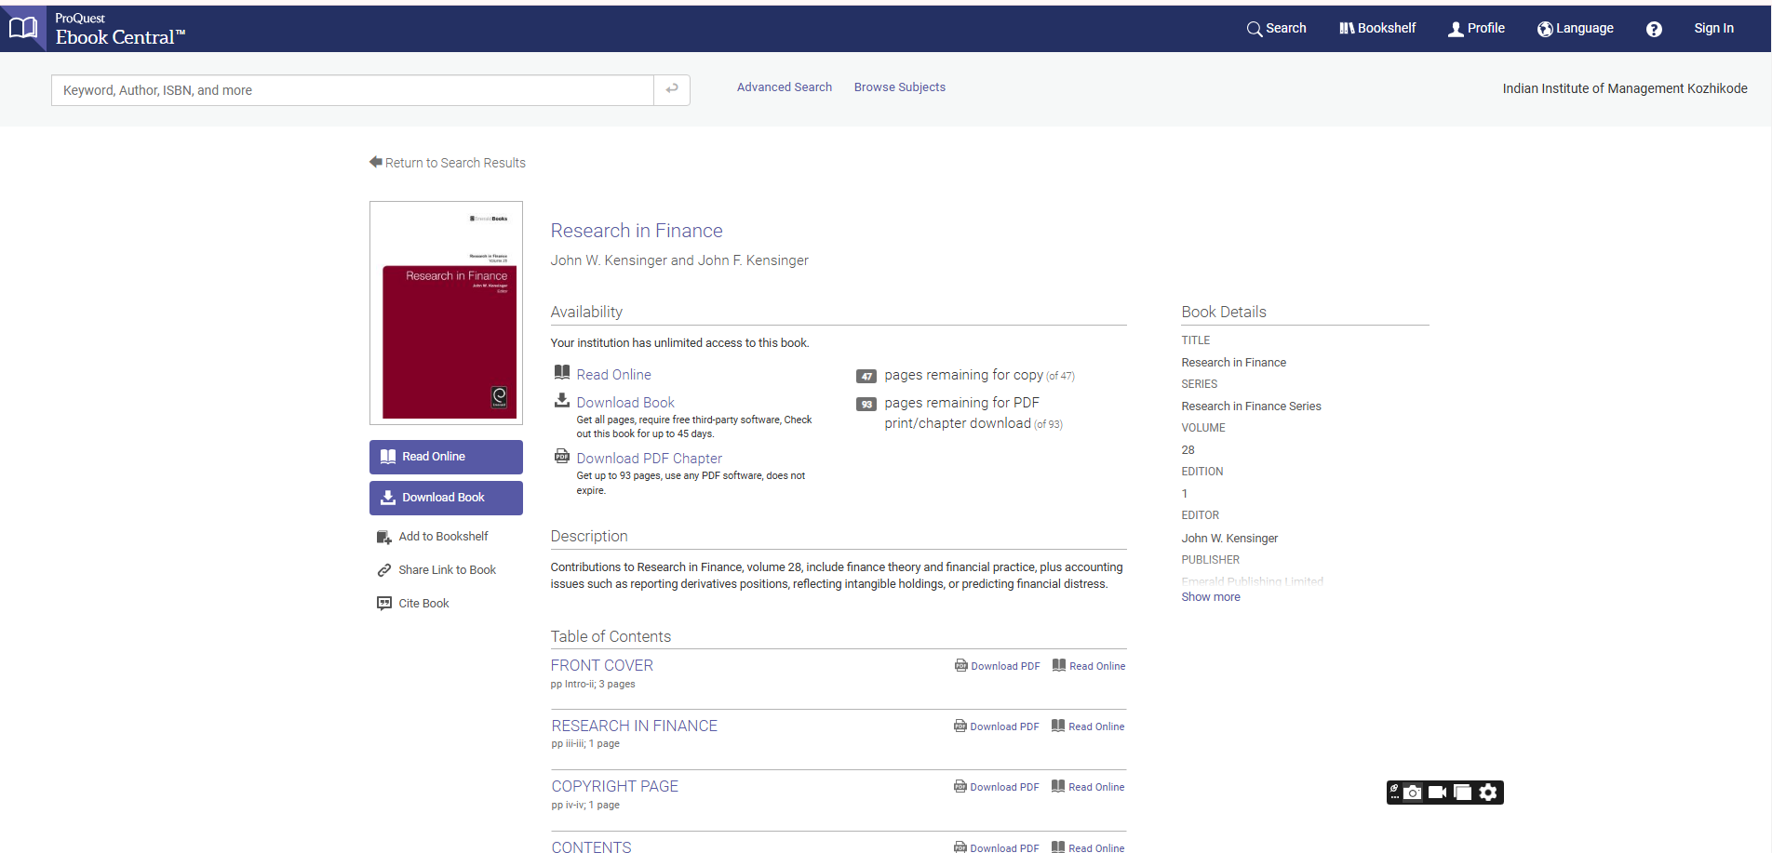The height and width of the screenshot is (853, 1772).
Task: Click the video record icon
Action: pos(1437,793)
